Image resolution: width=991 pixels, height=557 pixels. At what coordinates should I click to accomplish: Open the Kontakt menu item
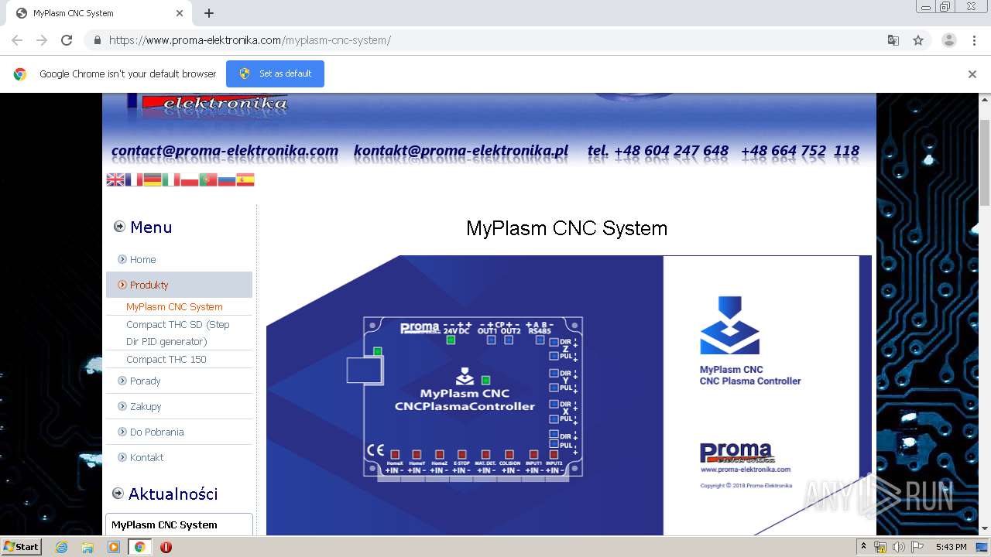pos(146,457)
